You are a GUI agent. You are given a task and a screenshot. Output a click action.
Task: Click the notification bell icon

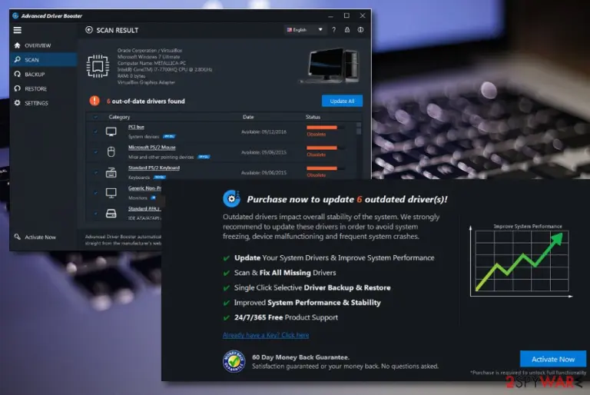pyautogui.click(x=347, y=30)
